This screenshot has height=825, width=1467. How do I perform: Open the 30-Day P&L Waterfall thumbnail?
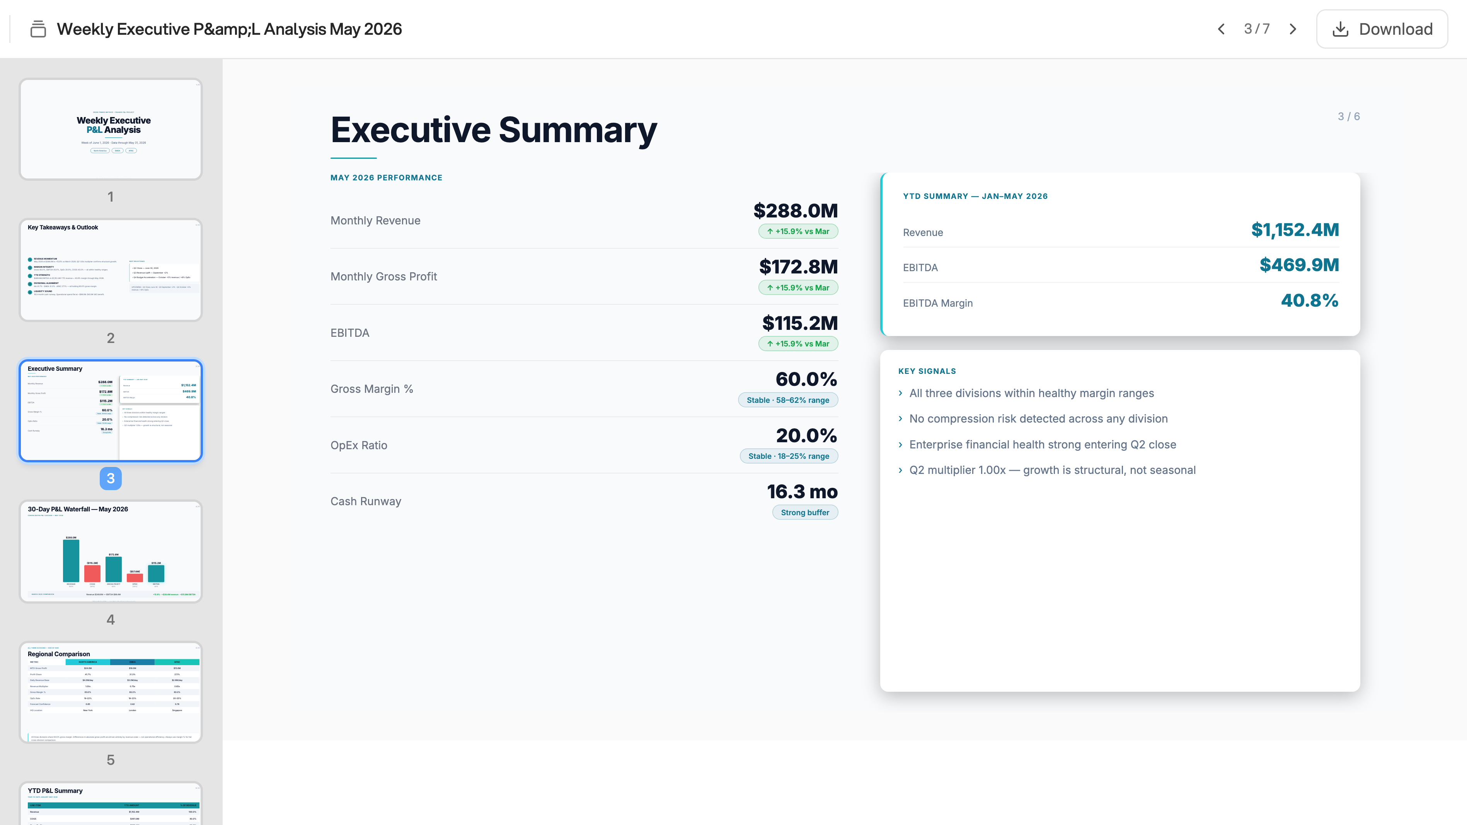111,551
